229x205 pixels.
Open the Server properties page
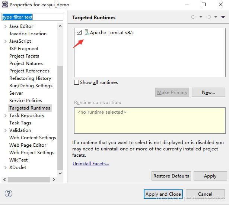tap(16, 93)
